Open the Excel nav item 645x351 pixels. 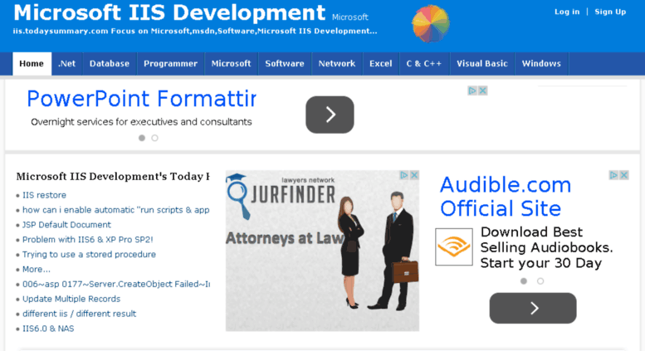point(381,64)
